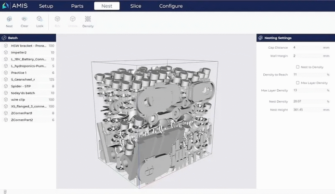335x194 pixels.
Task: Select the Practice 1 part name
Action: pyautogui.click(x=19, y=72)
